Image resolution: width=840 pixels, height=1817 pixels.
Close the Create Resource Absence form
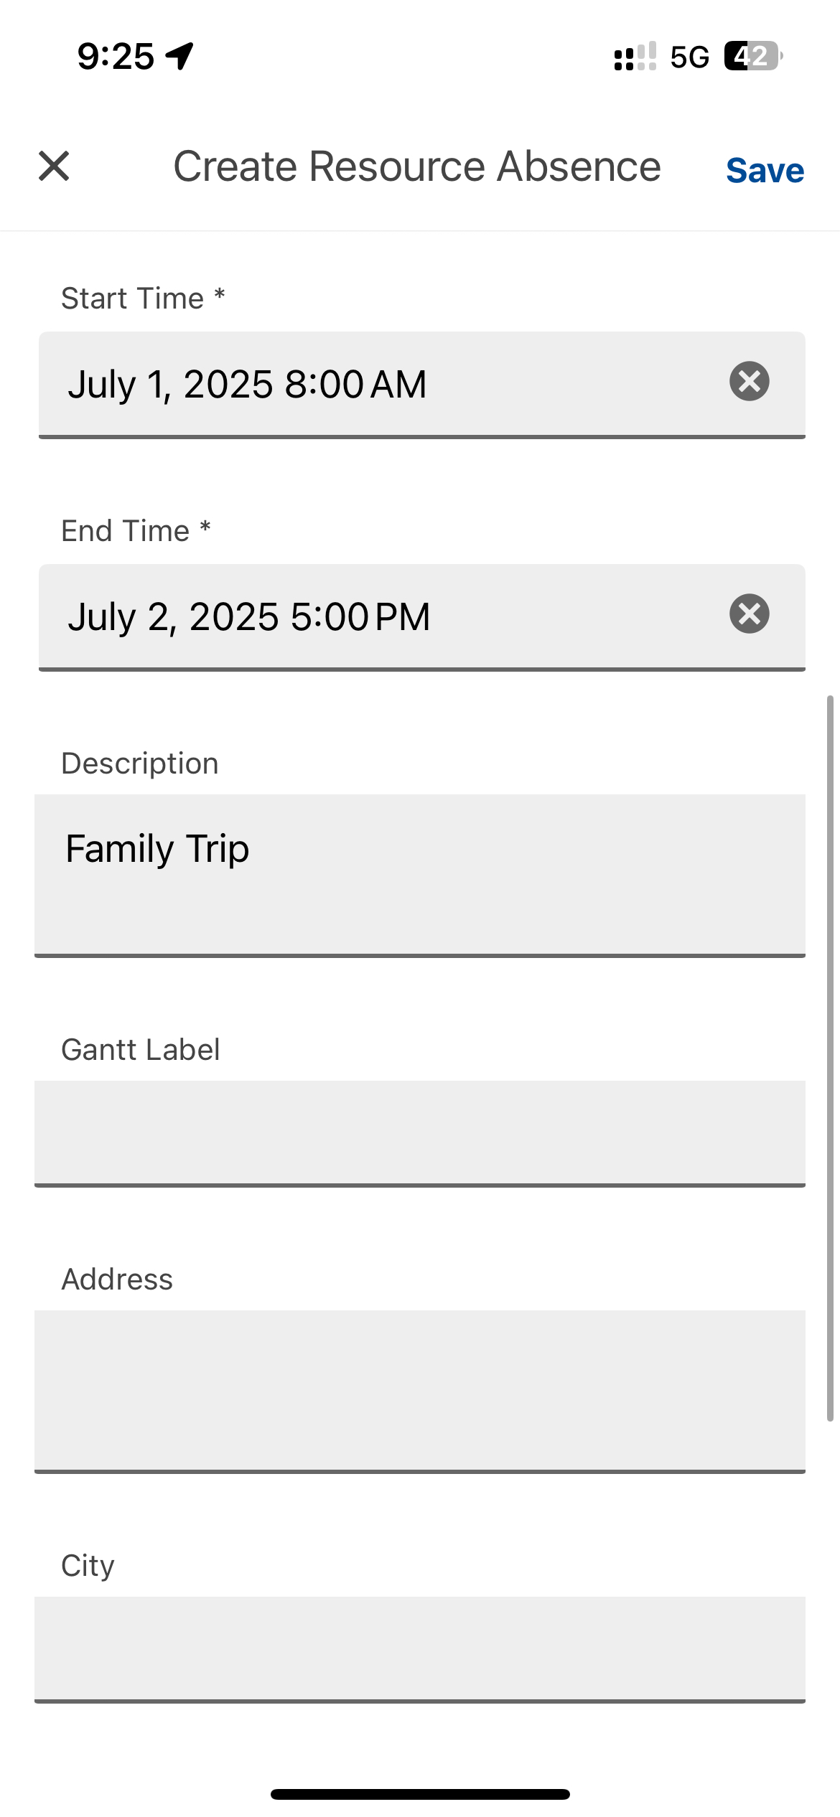pyautogui.click(x=54, y=166)
